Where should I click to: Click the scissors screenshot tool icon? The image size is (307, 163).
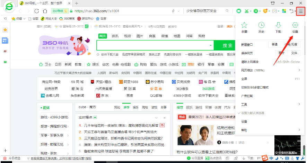246,11
